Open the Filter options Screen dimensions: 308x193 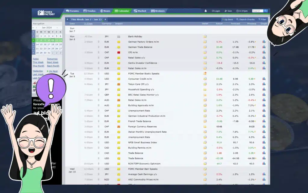tap(262, 20)
